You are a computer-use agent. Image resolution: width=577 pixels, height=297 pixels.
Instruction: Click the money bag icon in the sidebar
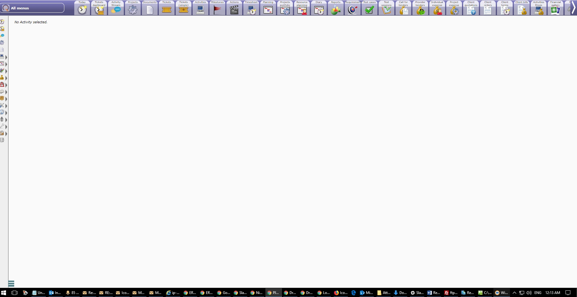coord(2,78)
